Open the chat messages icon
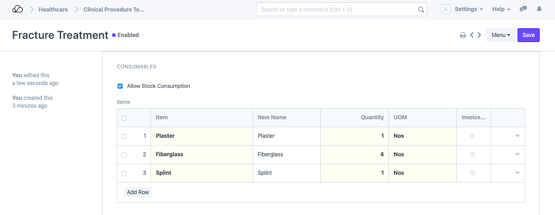The image size is (555, 215). pos(523,9)
